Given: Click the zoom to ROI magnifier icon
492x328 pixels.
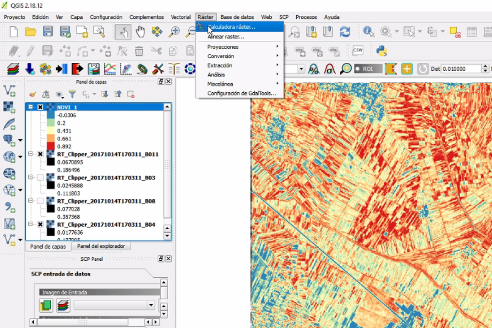Looking at the screenshot, I should pyautogui.click(x=346, y=69).
